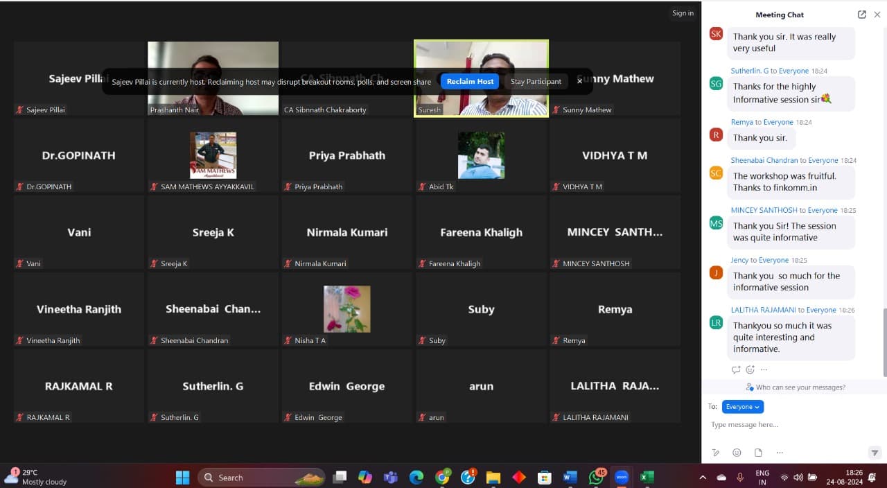Open WhatsApp from the taskbar
The image size is (887, 488).
[x=596, y=477]
